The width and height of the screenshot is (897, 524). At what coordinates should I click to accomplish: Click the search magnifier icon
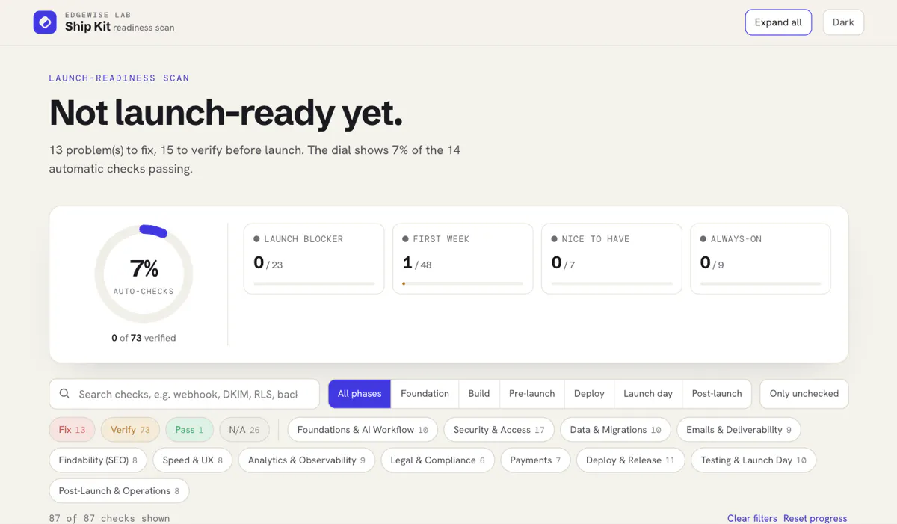click(65, 394)
